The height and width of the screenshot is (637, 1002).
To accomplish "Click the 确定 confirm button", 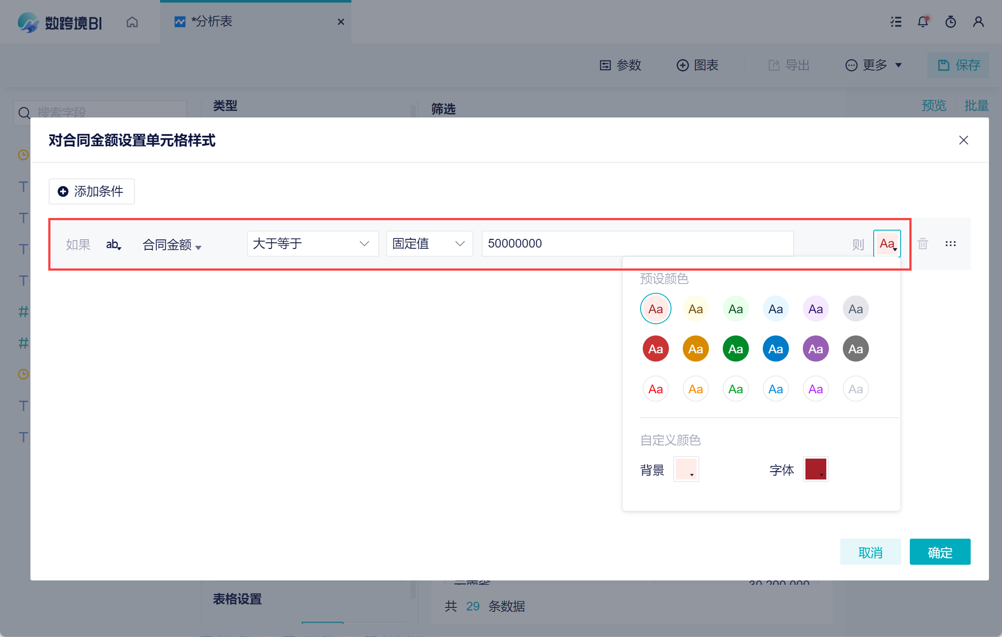I will [940, 552].
